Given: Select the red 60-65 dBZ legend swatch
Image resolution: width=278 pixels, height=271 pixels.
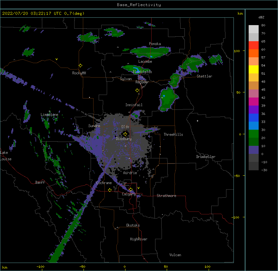Looking at the screenshot, I should point(253,45).
